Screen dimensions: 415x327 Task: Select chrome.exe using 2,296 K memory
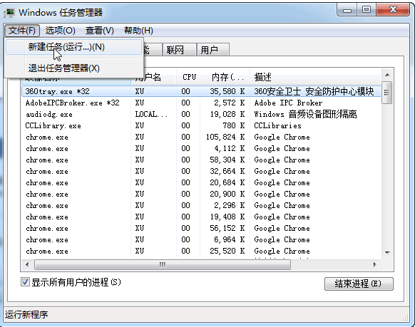[201, 205]
